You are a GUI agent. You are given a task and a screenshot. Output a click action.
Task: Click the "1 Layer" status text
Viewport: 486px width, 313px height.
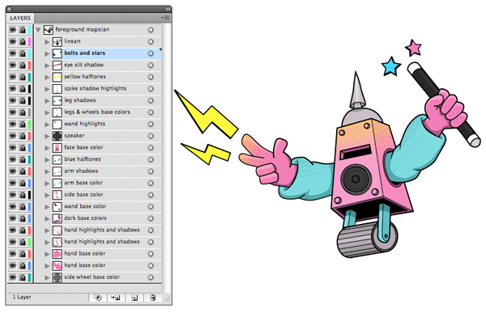[x=22, y=297]
